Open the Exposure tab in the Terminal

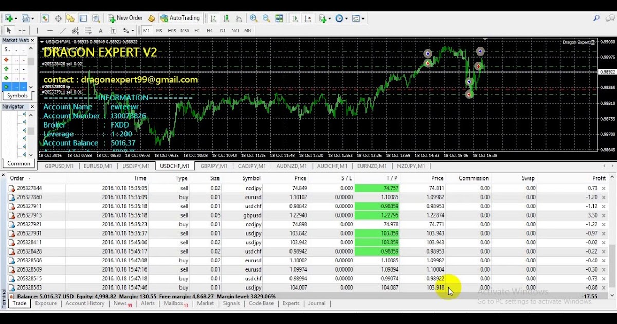tap(46, 303)
